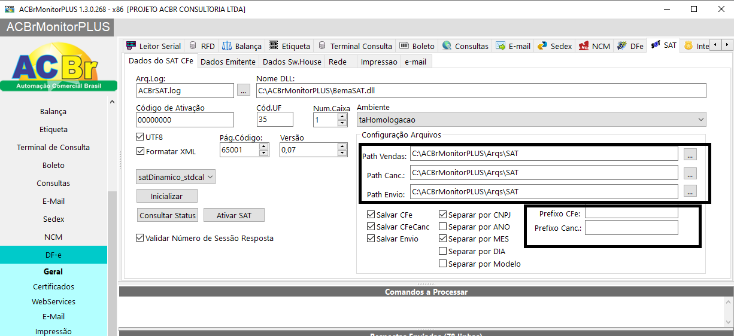Click Código de Ativação field
This screenshot has height=336, width=734.
[185, 120]
